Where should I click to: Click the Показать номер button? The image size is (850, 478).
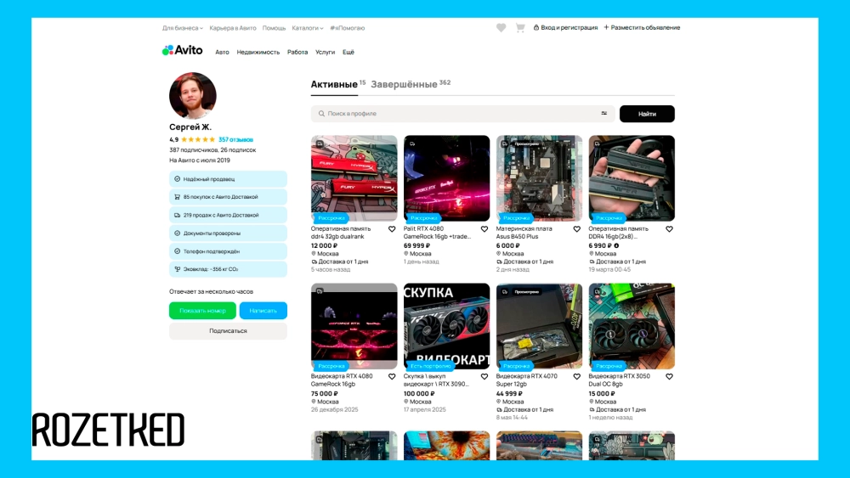pos(203,311)
